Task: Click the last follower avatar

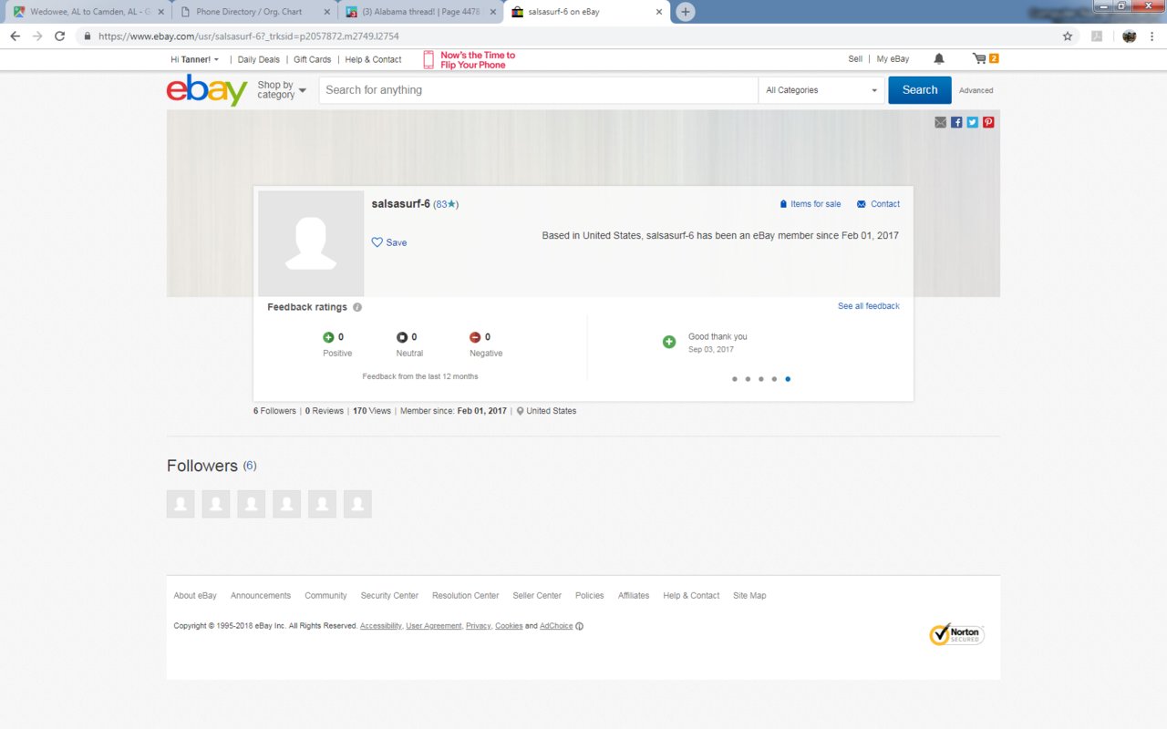Action: (357, 504)
